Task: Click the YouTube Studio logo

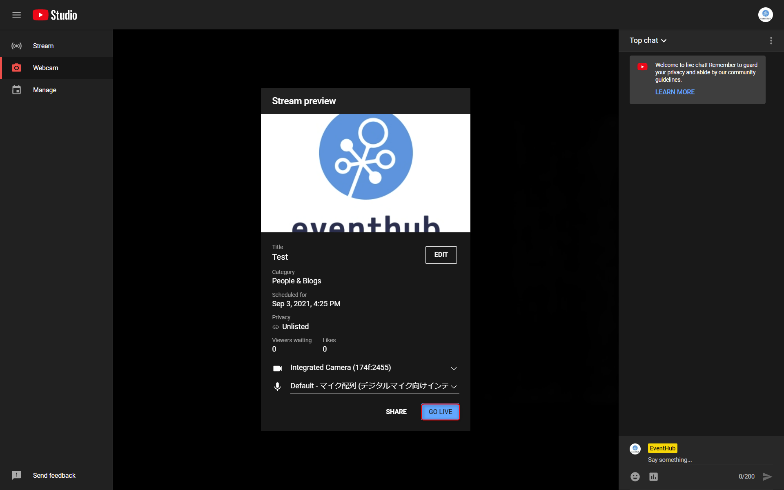Action: (x=55, y=15)
